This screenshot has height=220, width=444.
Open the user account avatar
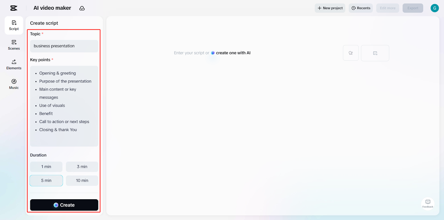coord(435,8)
